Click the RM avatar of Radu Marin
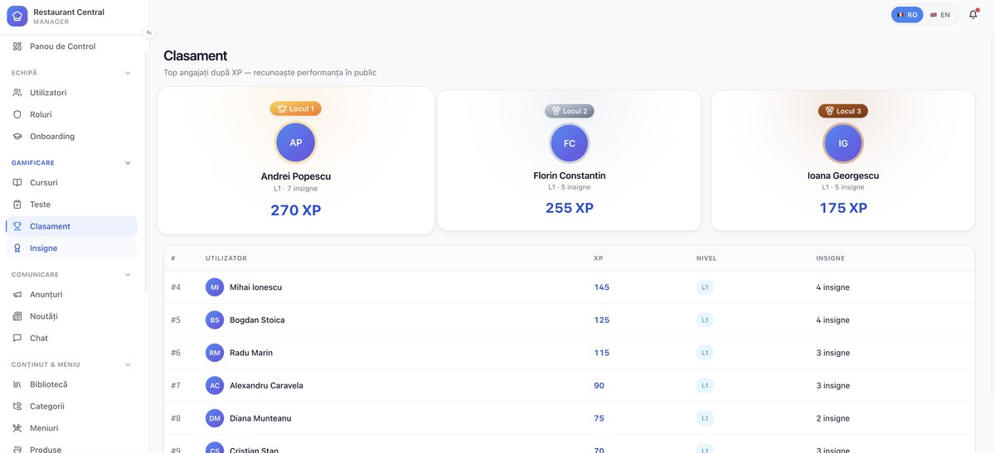Screen dimensions: 995x453 click(215, 353)
